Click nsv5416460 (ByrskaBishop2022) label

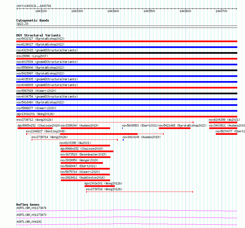[40, 102]
